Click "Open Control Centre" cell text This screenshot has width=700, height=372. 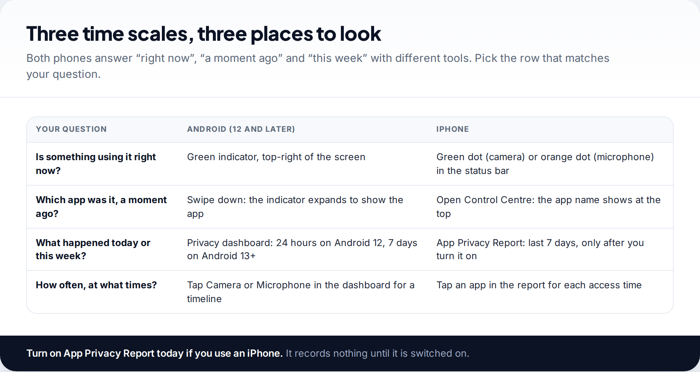(548, 207)
